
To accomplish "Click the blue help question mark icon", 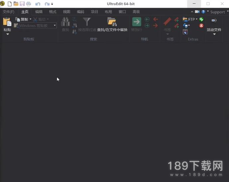I will tap(203, 12).
